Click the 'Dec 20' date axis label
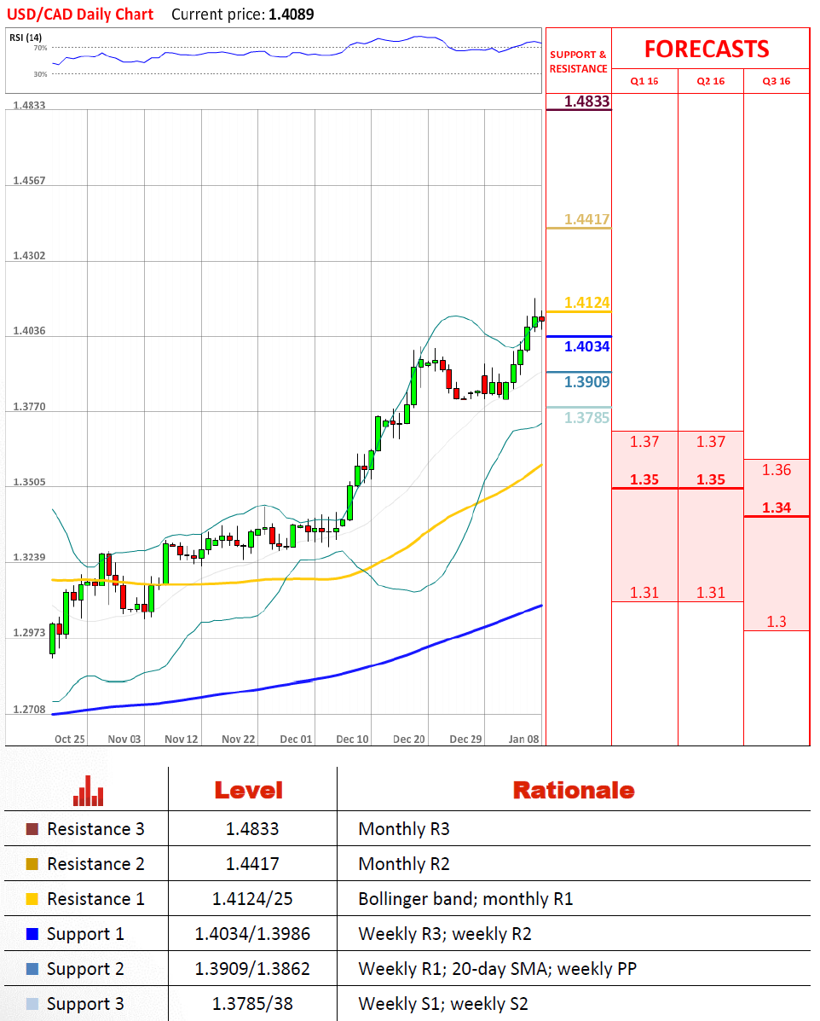The height and width of the screenshot is (1021, 820). pyautogui.click(x=408, y=739)
